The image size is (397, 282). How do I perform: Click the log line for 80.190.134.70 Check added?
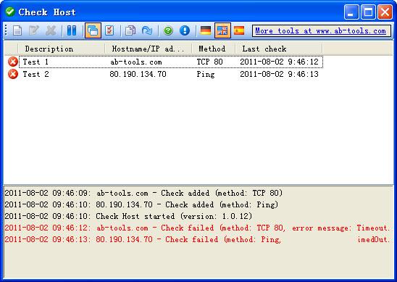[141, 204]
